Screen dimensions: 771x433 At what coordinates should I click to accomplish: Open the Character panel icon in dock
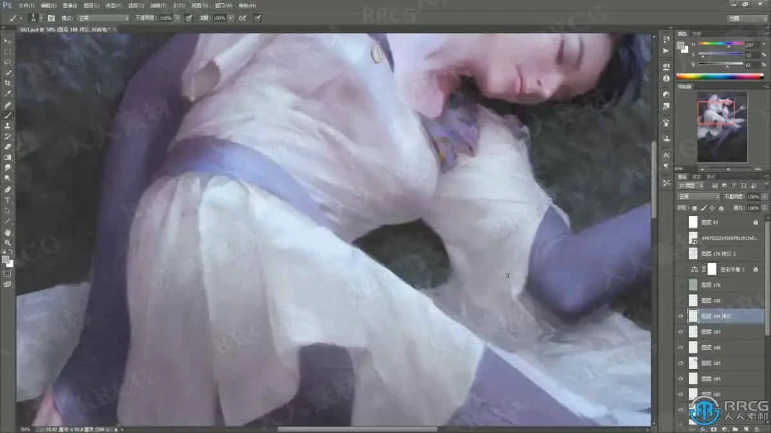[x=666, y=155]
